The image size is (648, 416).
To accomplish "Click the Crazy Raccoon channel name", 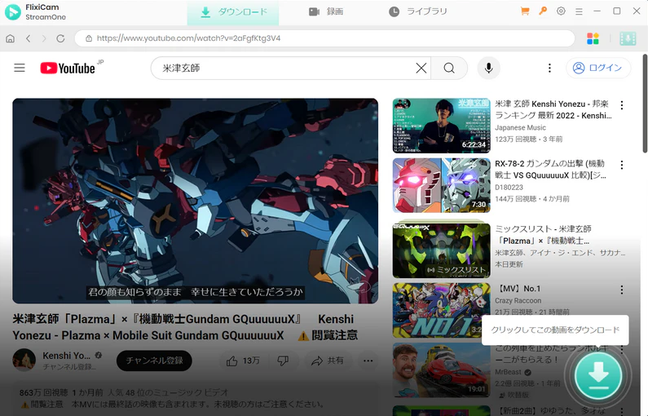I will tap(518, 301).
